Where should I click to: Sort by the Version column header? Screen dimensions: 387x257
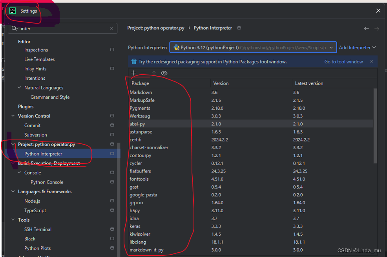pos(251,83)
